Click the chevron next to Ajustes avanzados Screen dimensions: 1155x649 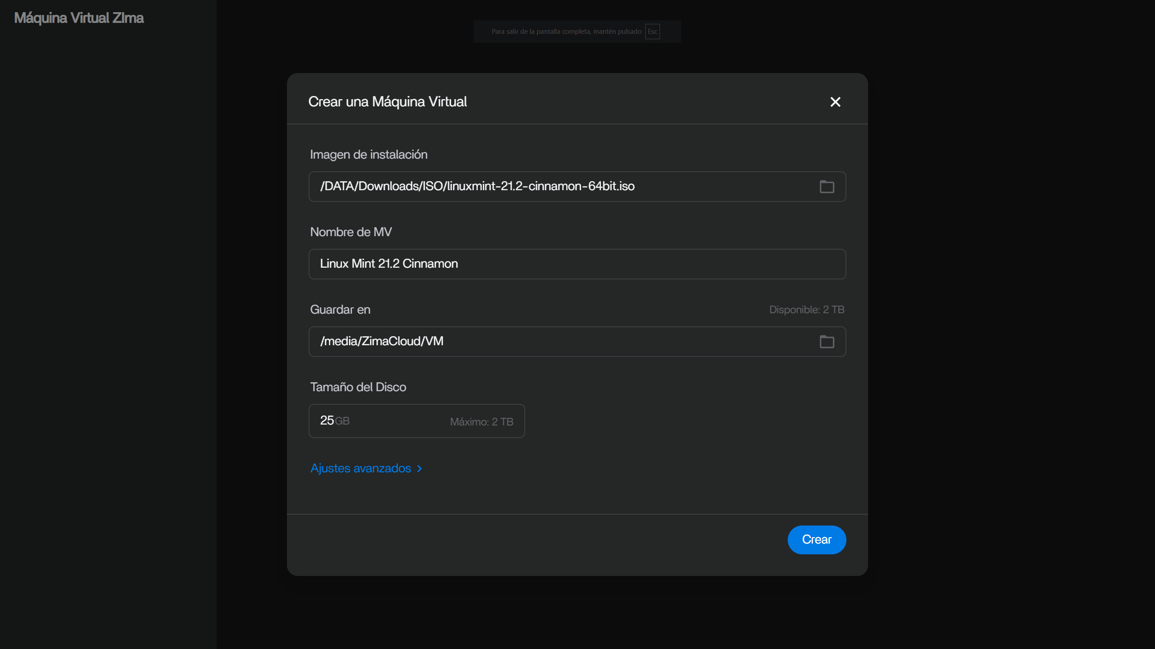pyautogui.click(x=419, y=469)
